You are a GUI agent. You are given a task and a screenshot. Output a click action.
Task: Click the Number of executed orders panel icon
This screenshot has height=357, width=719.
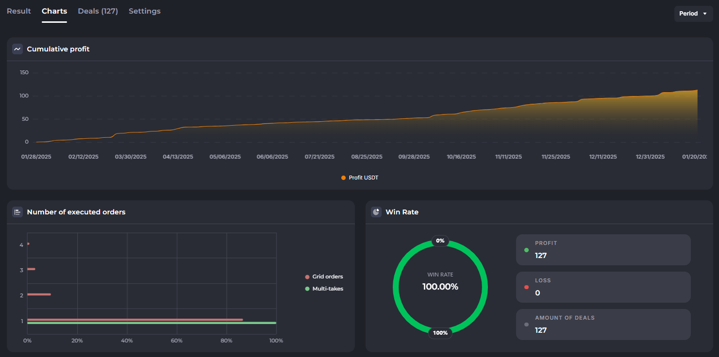(x=17, y=212)
